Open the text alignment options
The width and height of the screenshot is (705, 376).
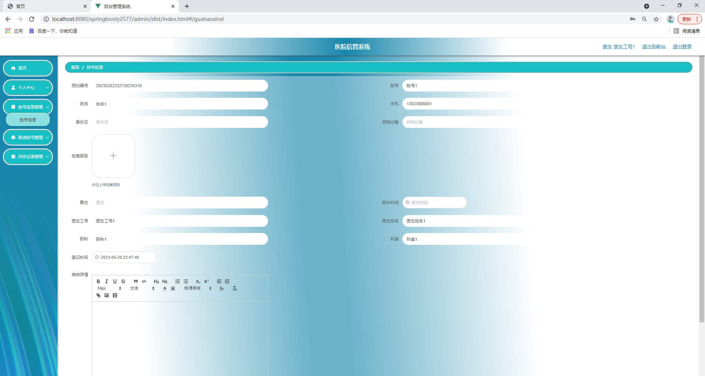pos(222,289)
